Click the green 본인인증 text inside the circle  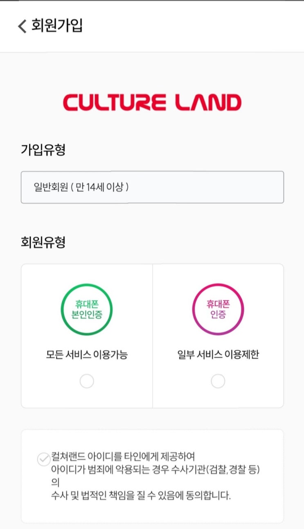[x=87, y=315]
